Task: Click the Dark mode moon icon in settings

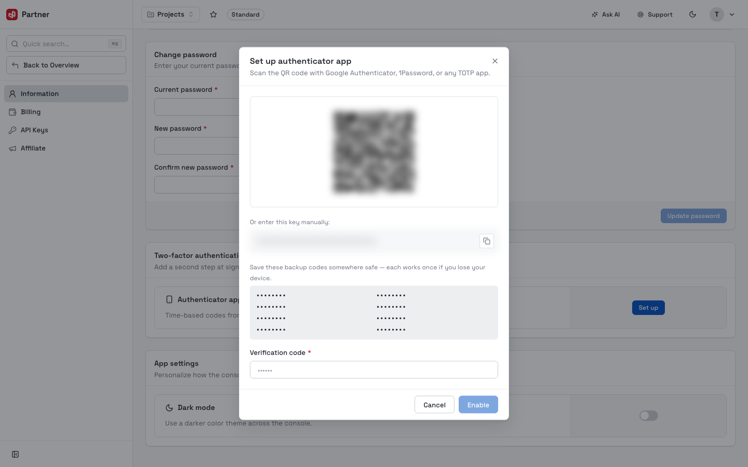Action: tap(169, 408)
